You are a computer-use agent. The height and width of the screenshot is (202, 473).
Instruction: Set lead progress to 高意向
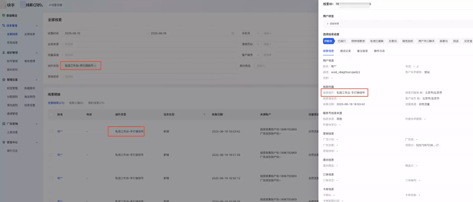click(x=443, y=41)
